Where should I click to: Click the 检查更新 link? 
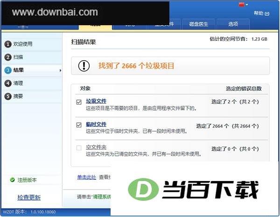coord(29,197)
